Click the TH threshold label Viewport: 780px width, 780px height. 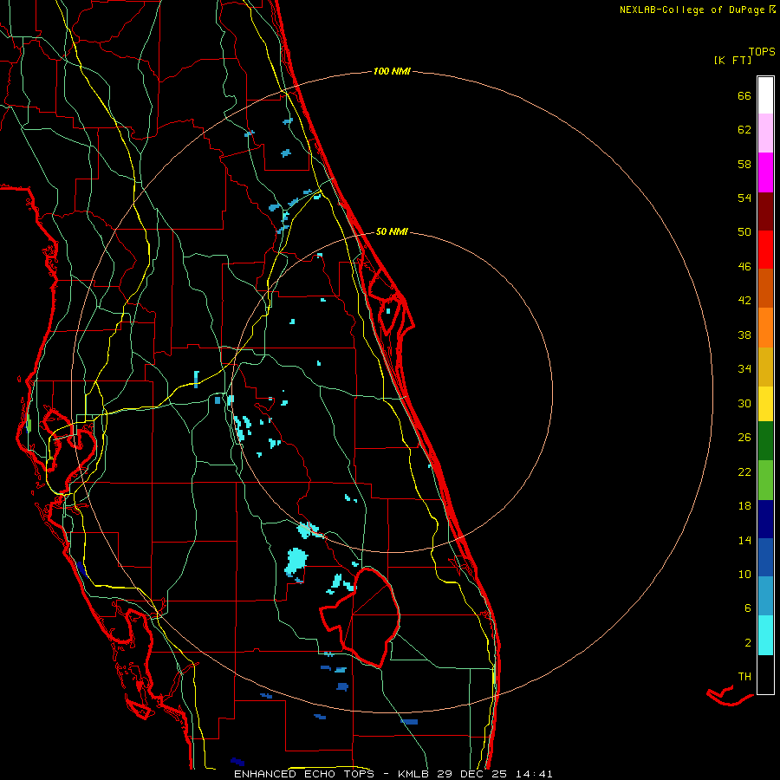click(744, 677)
